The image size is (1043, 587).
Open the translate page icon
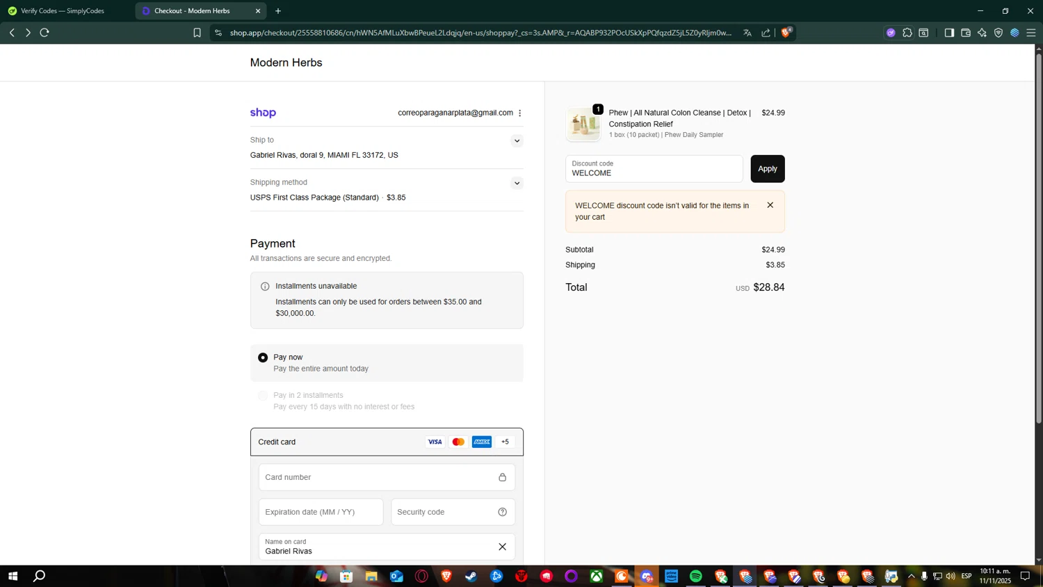pyautogui.click(x=747, y=33)
